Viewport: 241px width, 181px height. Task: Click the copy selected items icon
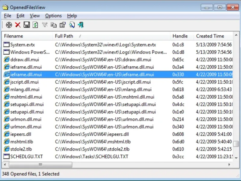click(54, 25)
